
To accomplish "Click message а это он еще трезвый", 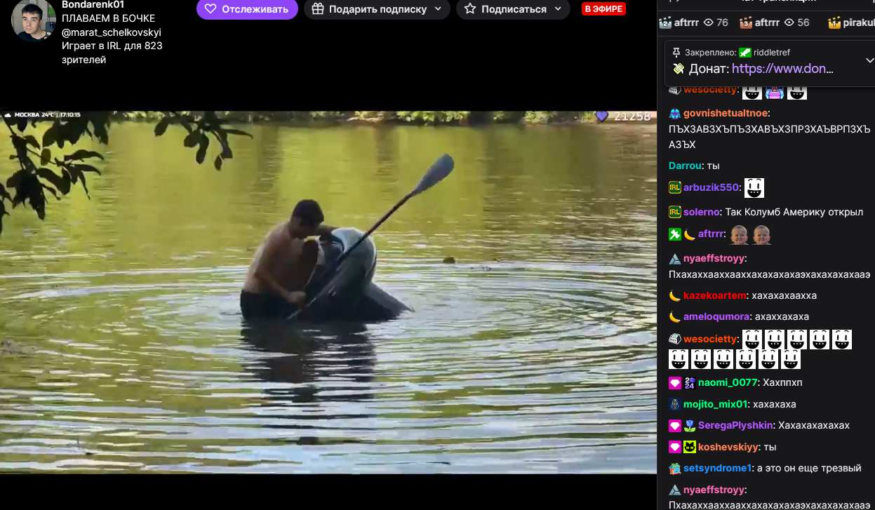I will (809, 468).
